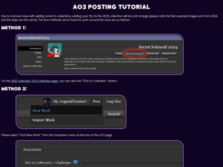The width and height of the screenshot is (223, 167).
Task: Open Rules in the collection sidebar
Action: point(38,61)
